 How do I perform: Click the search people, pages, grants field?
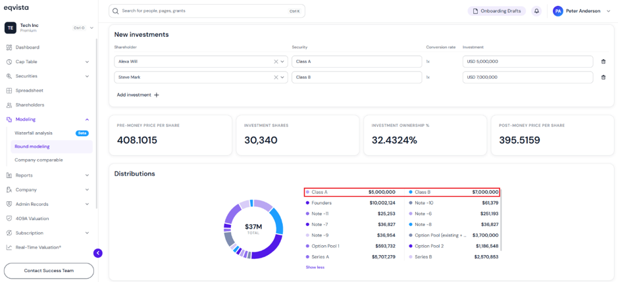tap(207, 11)
